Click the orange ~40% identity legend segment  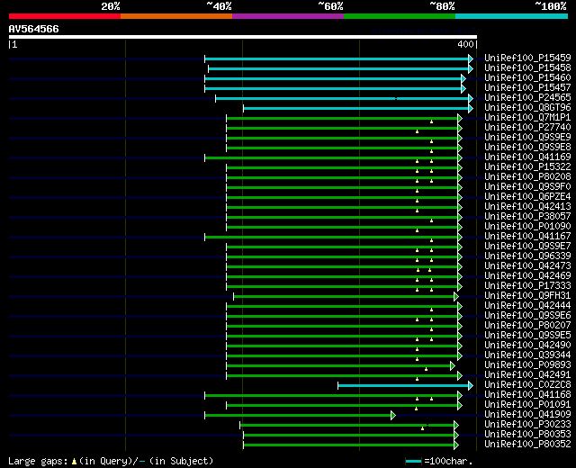click(176, 16)
